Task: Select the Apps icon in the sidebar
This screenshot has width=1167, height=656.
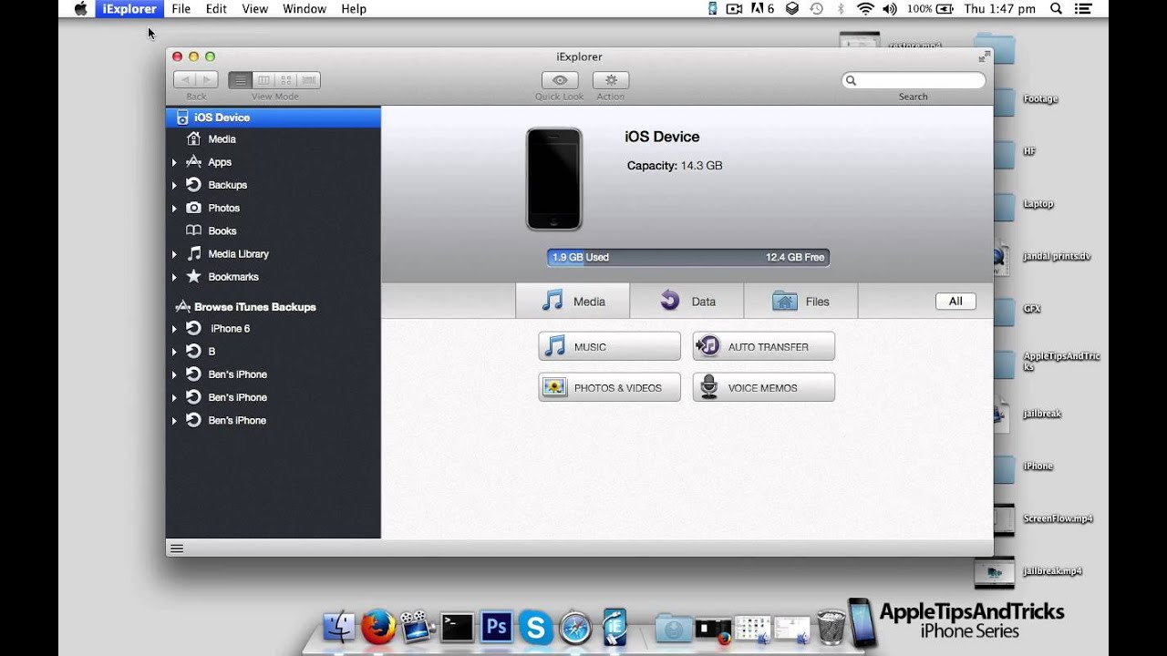Action: (193, 161)
